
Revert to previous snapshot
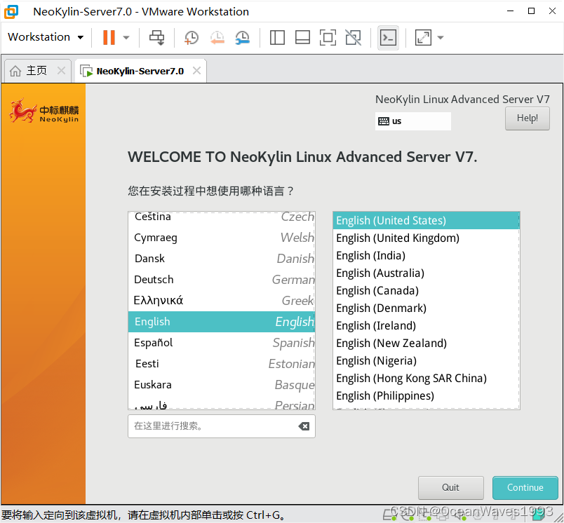coord(217,37)
